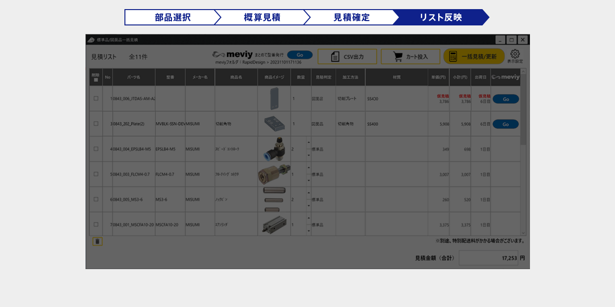Increase quantity for MS3-6 with up arrow
The width and height of the screenshot is (615, 307).
308,193
